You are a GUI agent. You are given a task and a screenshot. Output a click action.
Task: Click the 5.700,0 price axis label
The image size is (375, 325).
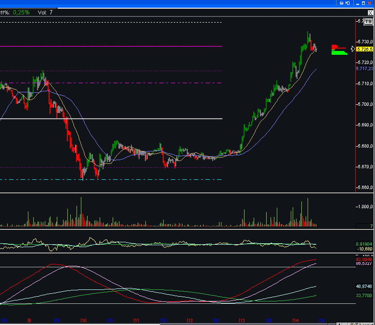point(365,104)
